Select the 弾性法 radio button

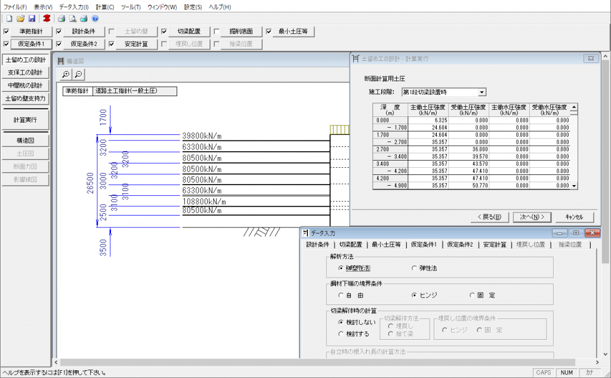pos(415,269)
